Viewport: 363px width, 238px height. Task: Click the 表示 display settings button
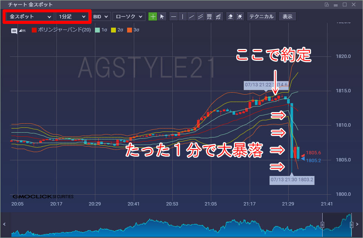pyautogui.click(x=287, y=16)
